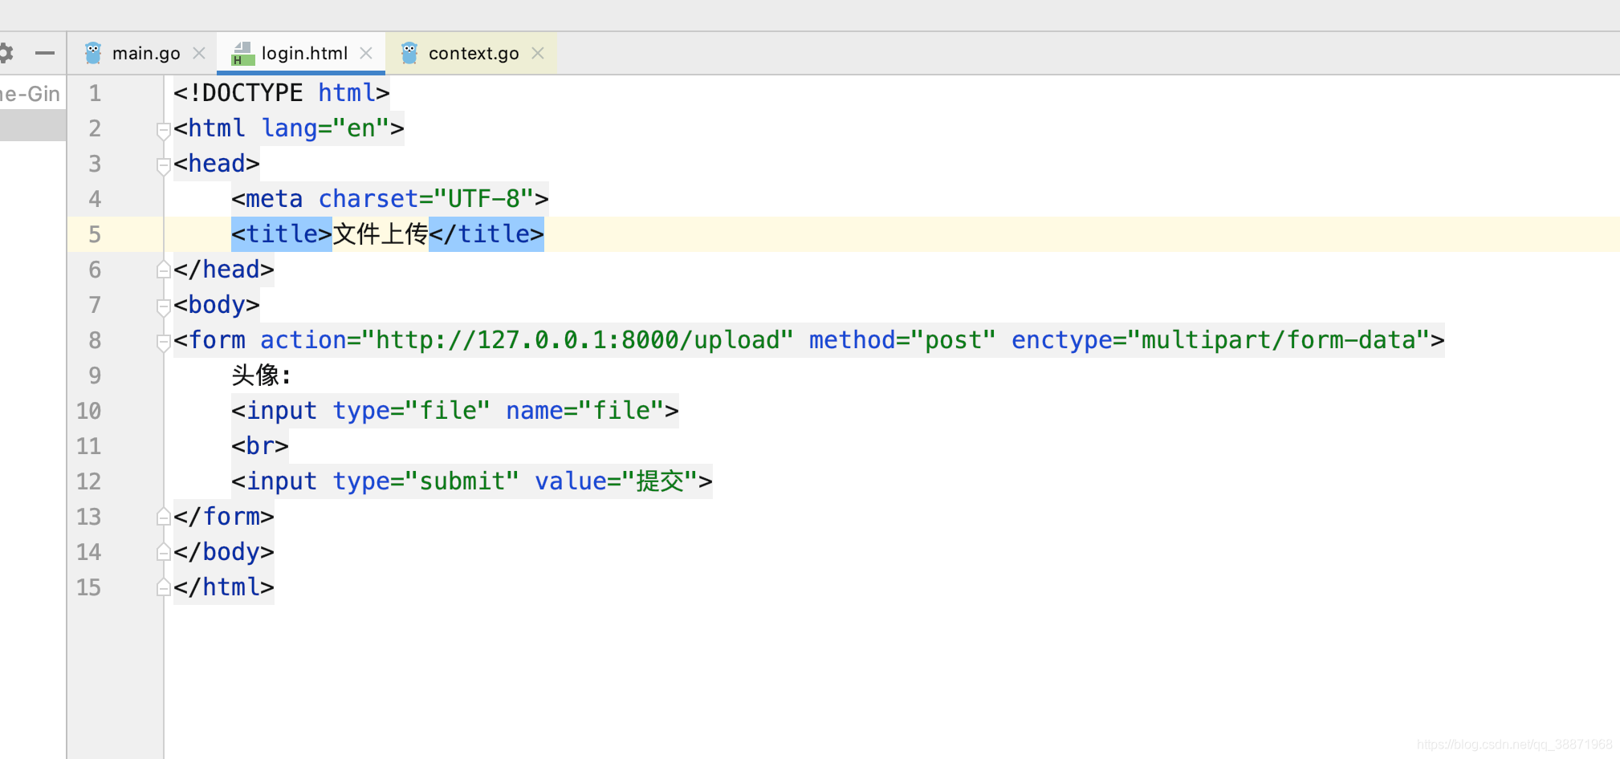Click enctype="multipart/form-data" attribute
1620x759 pixels.
point(1220,340)
